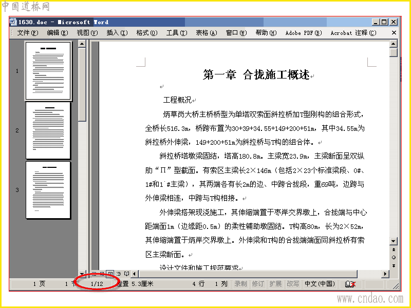This screenshot has width=411, height=308.
Task: Click the thumbnail pane scrollbar thumb
Action: point(82,84)
